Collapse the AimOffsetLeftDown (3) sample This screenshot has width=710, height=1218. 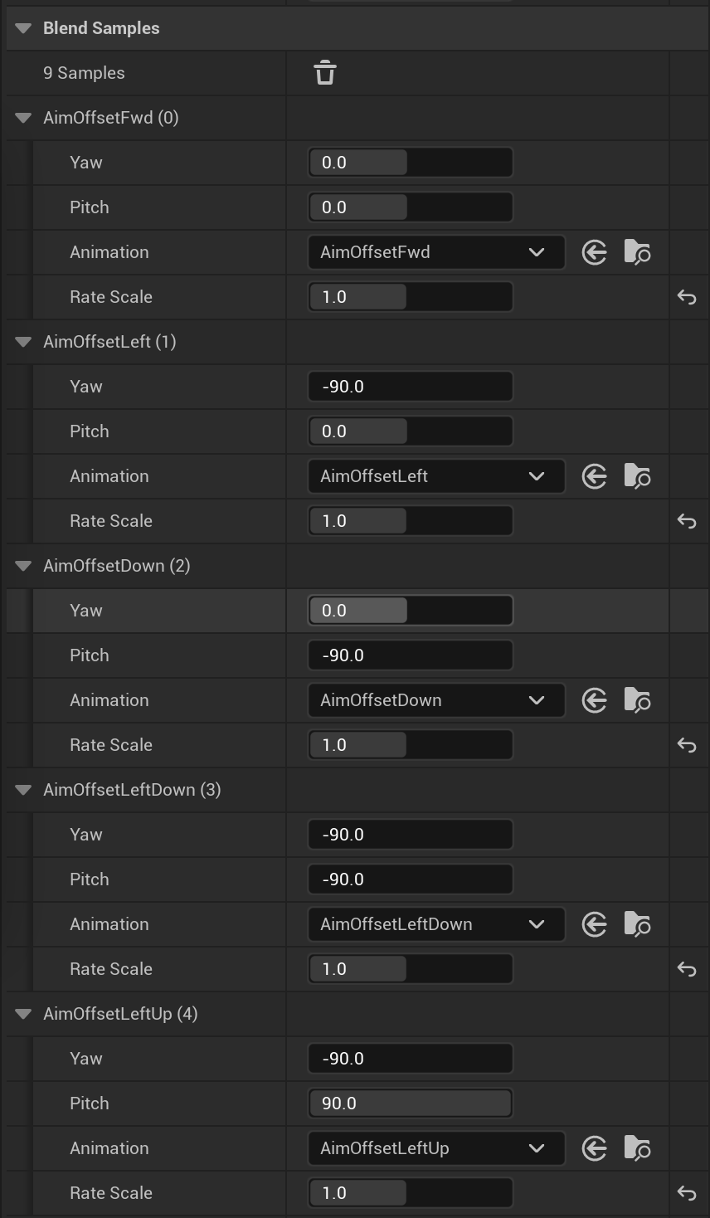(23, 790)
